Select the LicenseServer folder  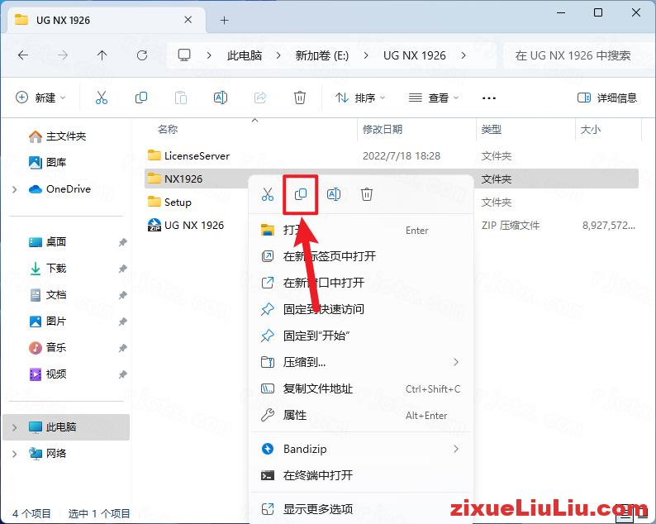[x=197, y=155]
